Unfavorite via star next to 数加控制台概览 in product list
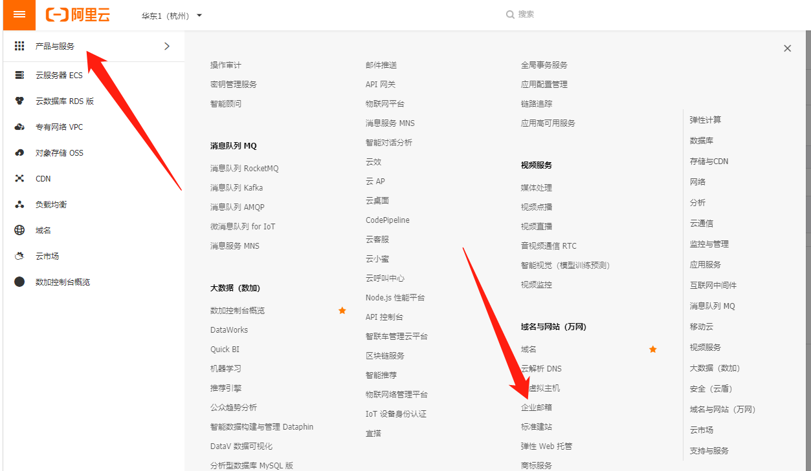The image size is (811, 471). pos(342,311)
